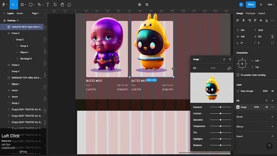Select the Pen tool
Screen dimensions: 277x156
pos(39,5)
